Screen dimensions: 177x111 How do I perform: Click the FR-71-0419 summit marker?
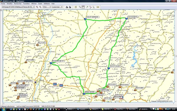coord(37,44)
